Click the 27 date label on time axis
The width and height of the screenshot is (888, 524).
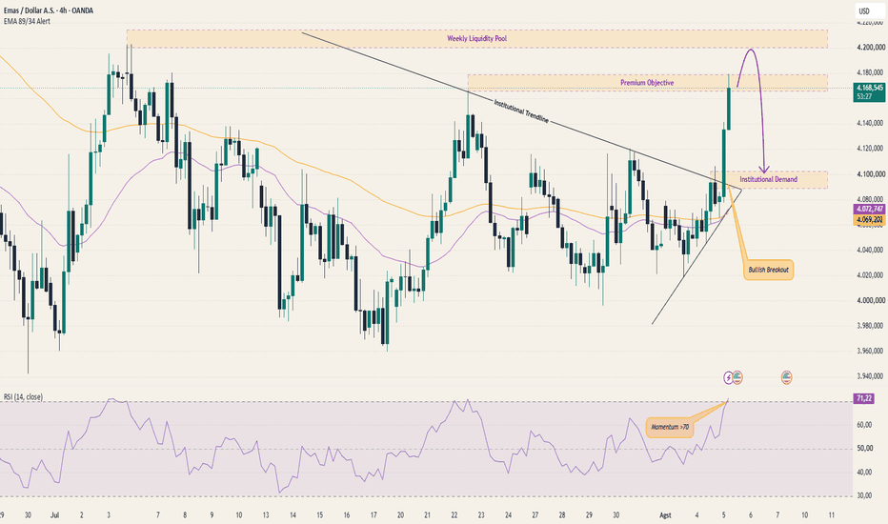click(x=535, y=514)
